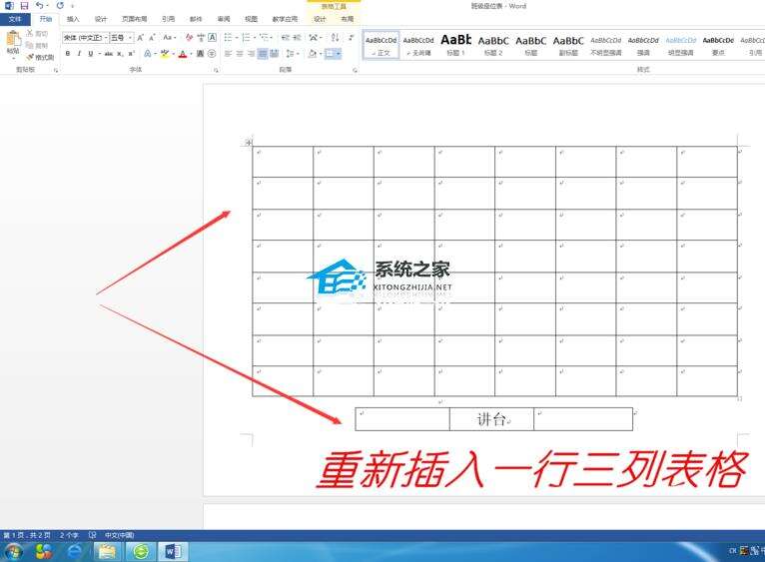Click the Copy icon under Cut
Viewport: 765px width, 562px height.
click(x=30, y=45)
